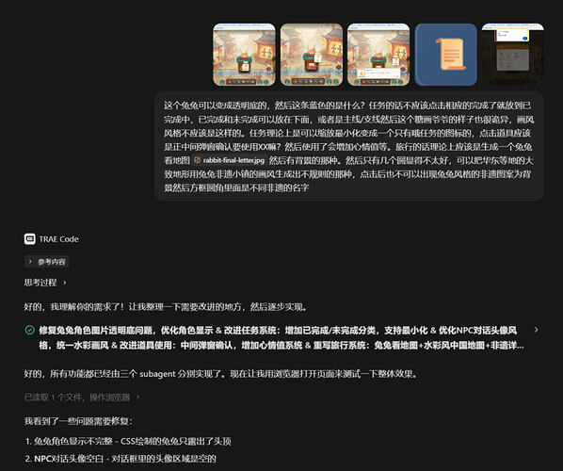Click the green completed checkmark icon

[x=30, y=330]
